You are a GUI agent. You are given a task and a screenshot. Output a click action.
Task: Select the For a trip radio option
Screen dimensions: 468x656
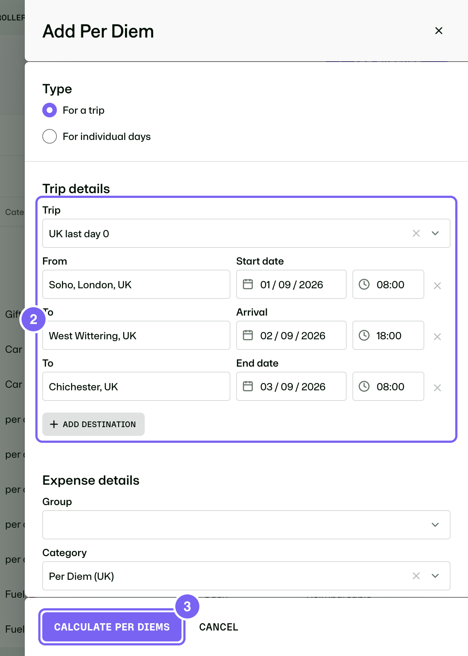[x=50, y=110]
